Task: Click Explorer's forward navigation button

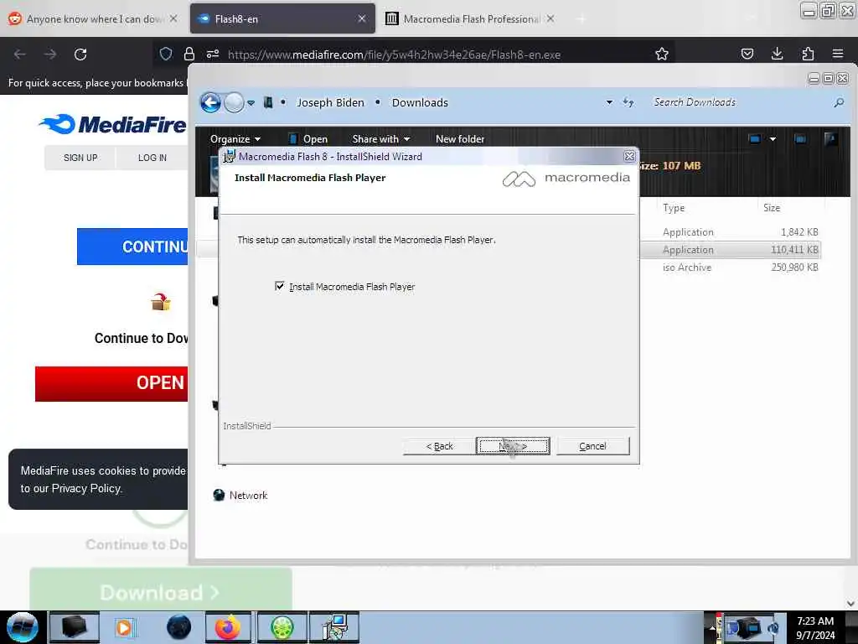Action: point(235,102)
